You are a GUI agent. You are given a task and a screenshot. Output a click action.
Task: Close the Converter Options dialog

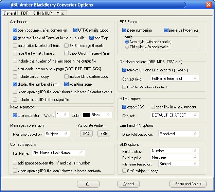[209, 5]
